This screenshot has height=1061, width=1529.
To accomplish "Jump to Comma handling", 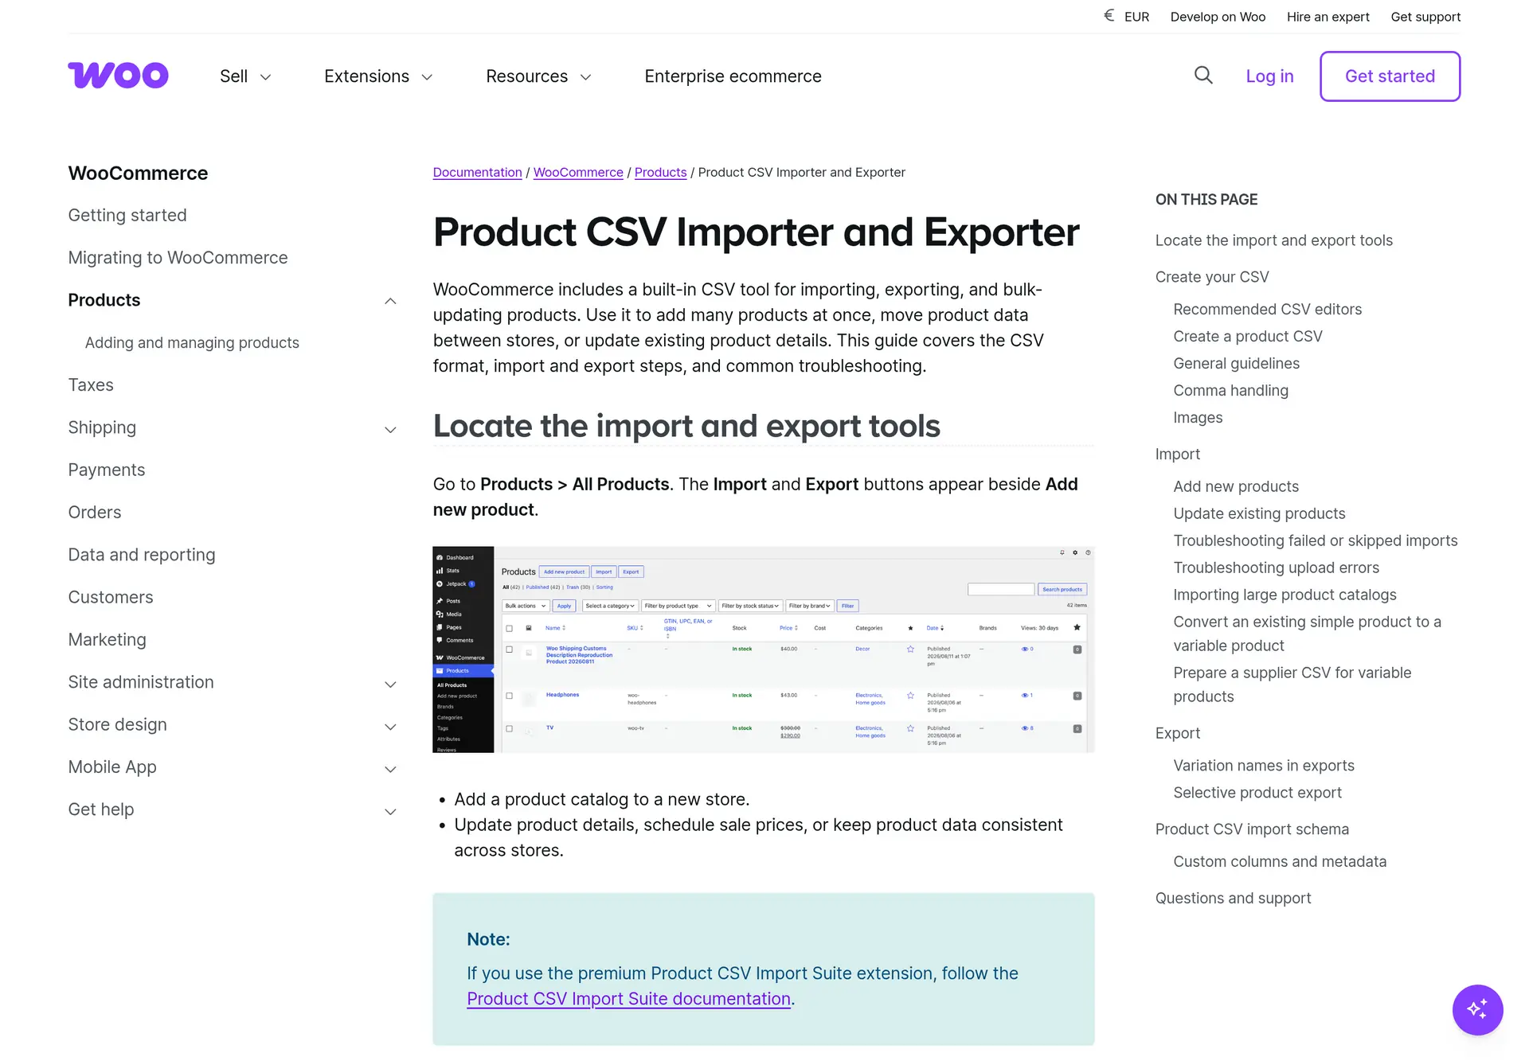I will click(x=1230, y=390).
